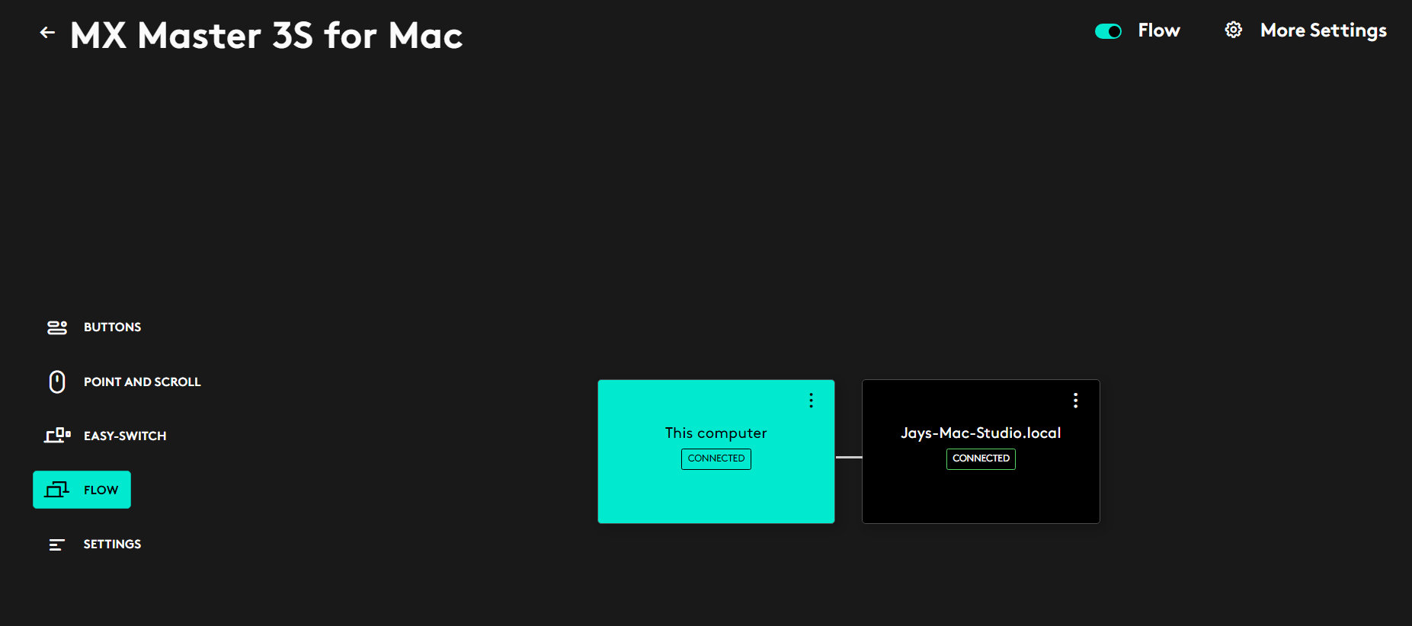Image resolution: width=1412 pixels, height=626 pixels.
Task: Click the Easy-Switch devices icon
Action: click(x=57, y=436)
